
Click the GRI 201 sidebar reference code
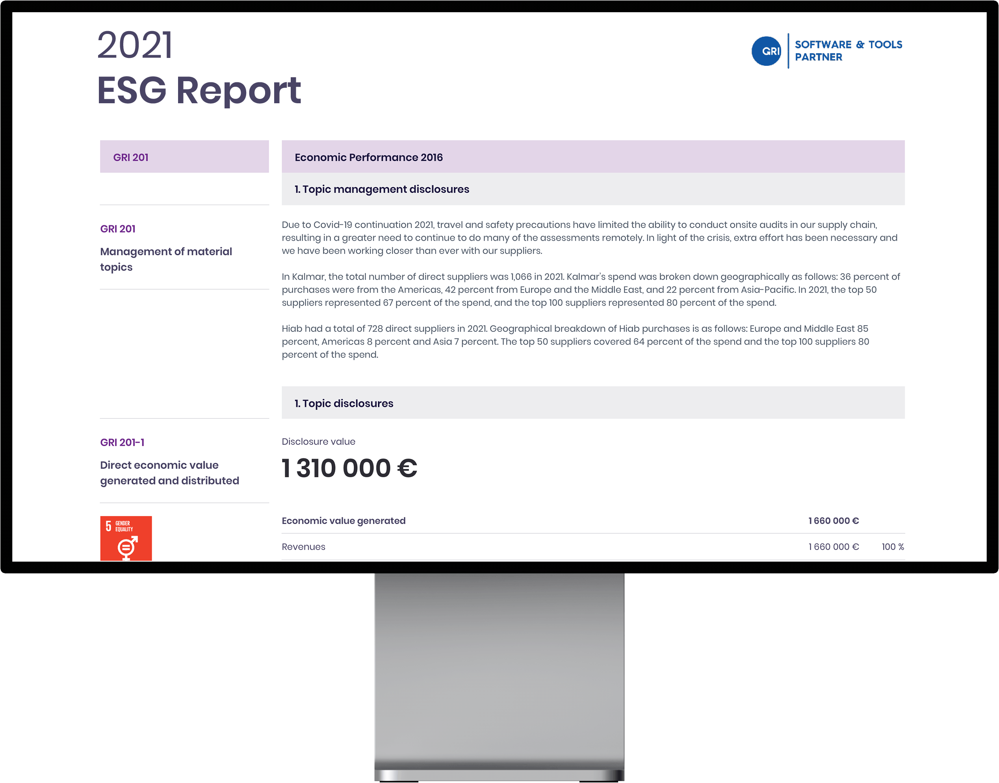click(118, 229)
